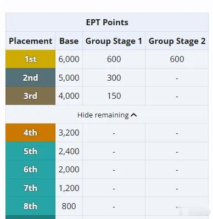Screen dimensions: 213x219
Task: Select the orange 4th placement cell
Action: [31, 133]
